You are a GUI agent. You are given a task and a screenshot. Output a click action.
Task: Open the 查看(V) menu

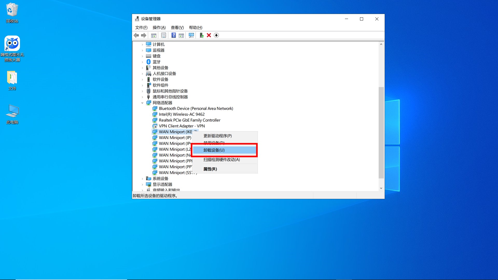point(177,27)
